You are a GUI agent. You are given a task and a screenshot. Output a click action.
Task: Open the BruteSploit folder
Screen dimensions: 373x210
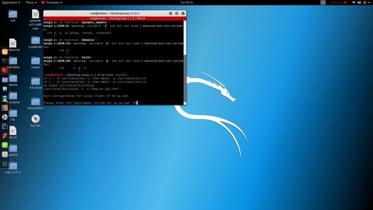(x=13, y=96)
